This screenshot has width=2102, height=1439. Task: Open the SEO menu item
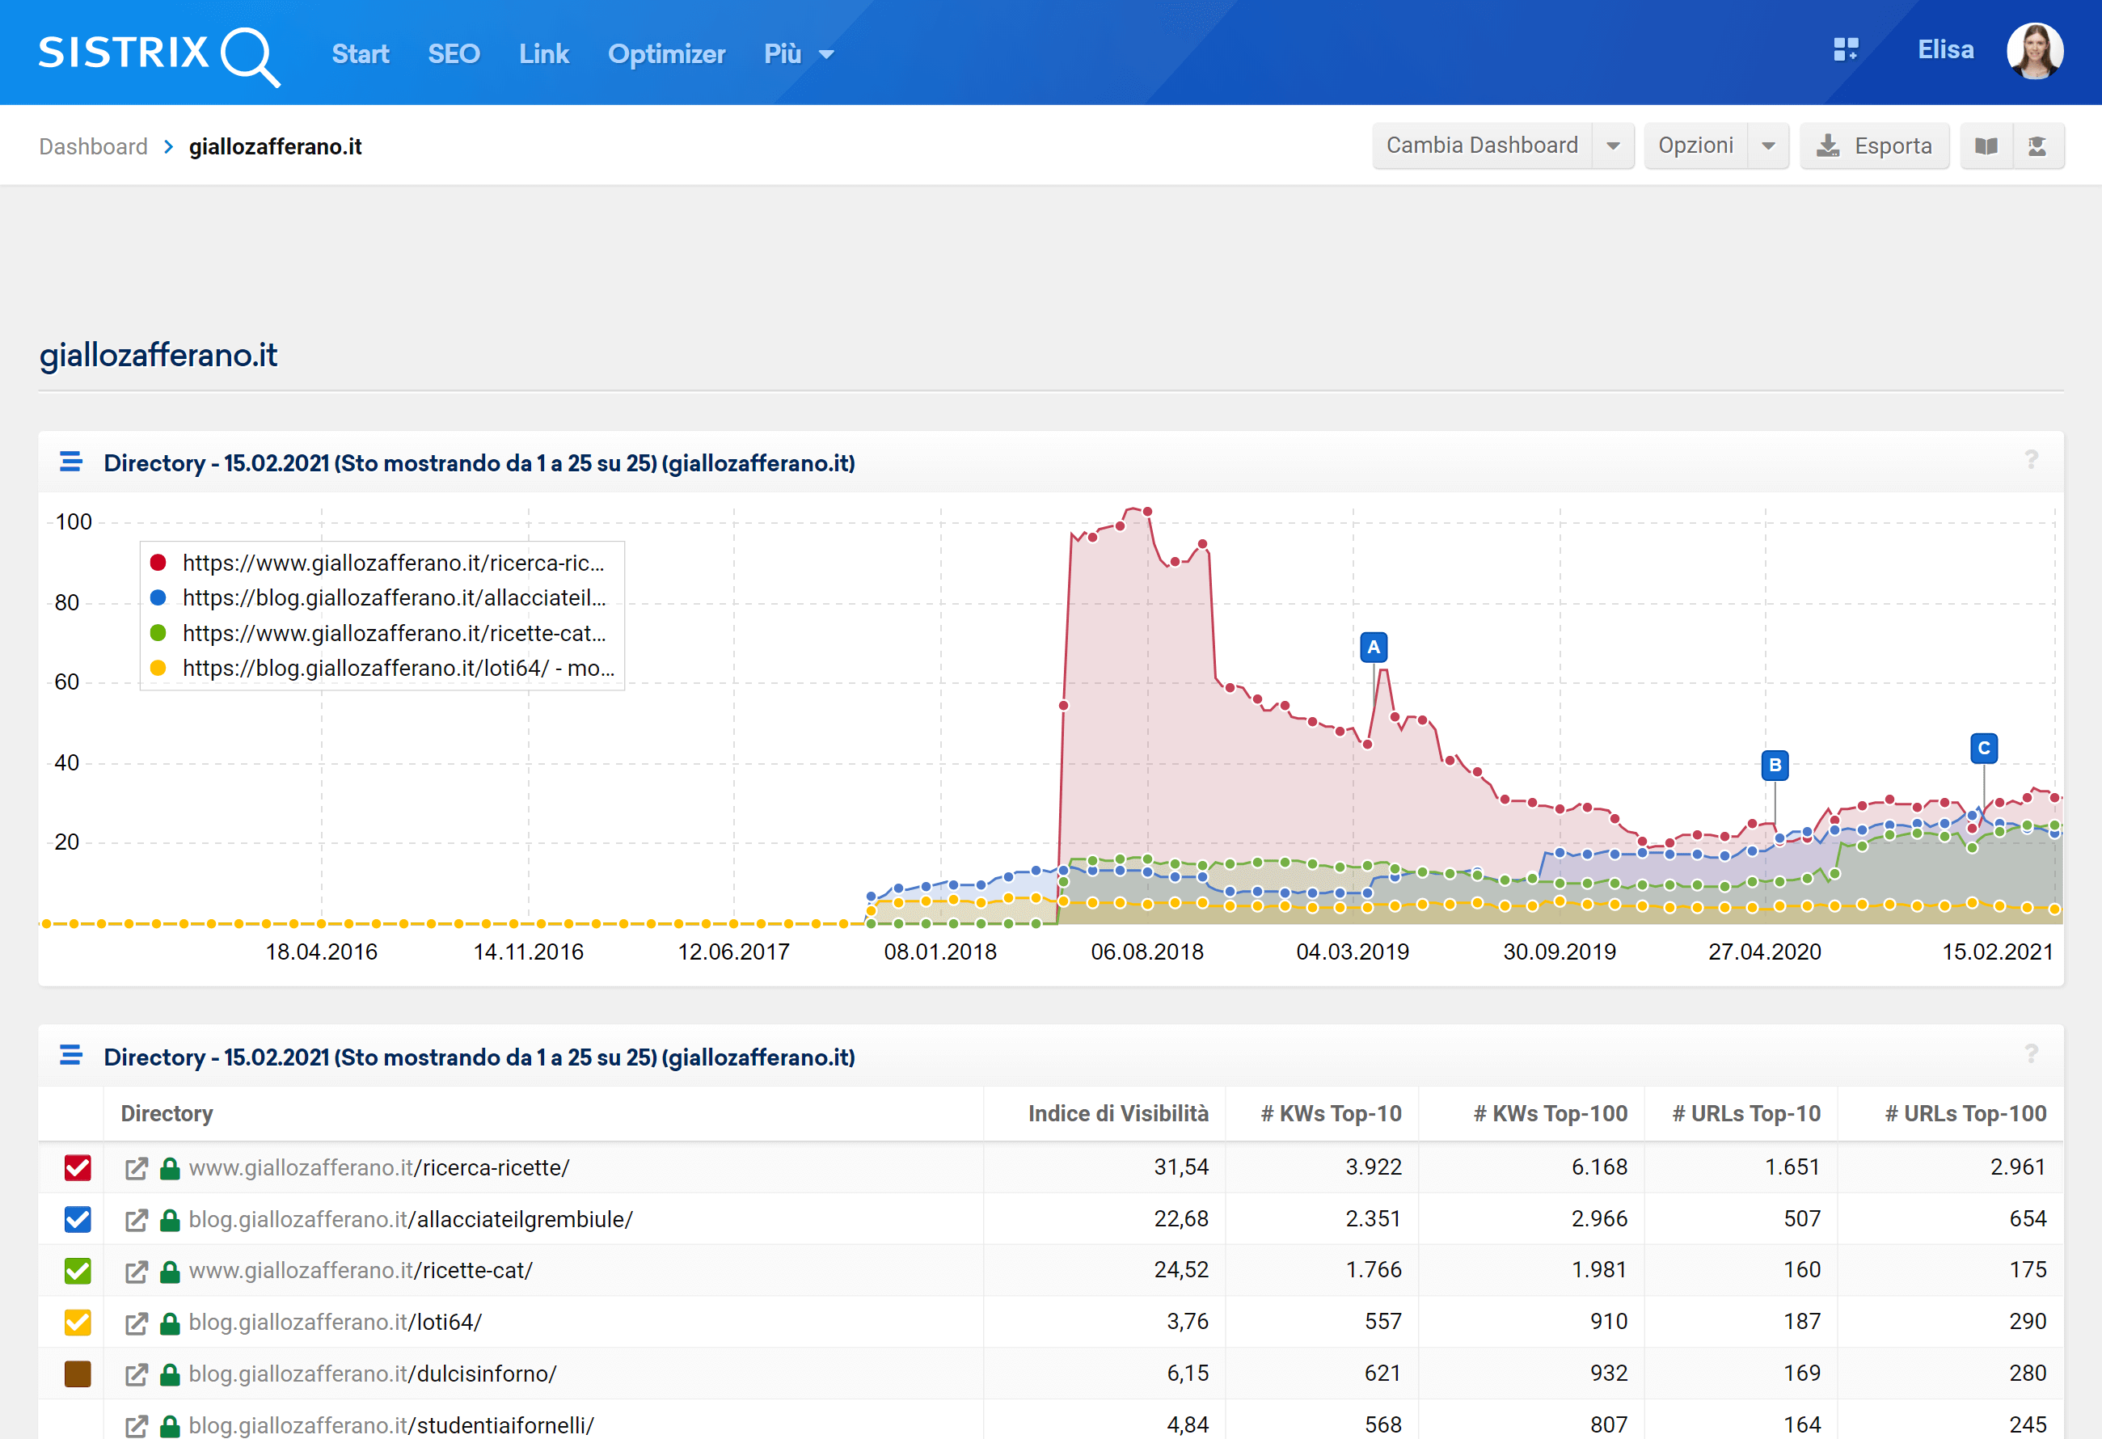pyautogui.click(x=454, y=54)
